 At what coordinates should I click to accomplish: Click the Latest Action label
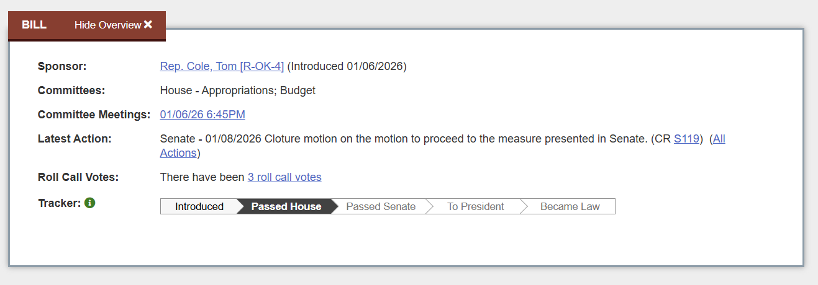[x=75, y=139]
